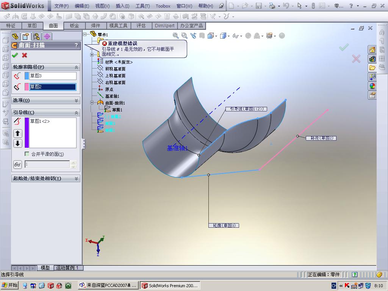Click the blue profile color swatch
The width and height of the screenshot is (388, 291).
pos(27,76)
